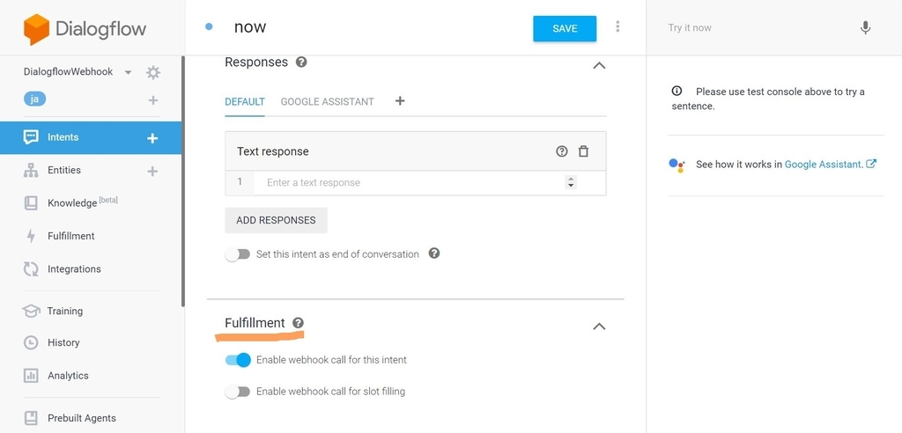Click the Enter a text response field

pyautogui.click(x=410, y=183)
